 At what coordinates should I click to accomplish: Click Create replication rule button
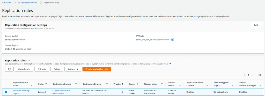[97, 69]
